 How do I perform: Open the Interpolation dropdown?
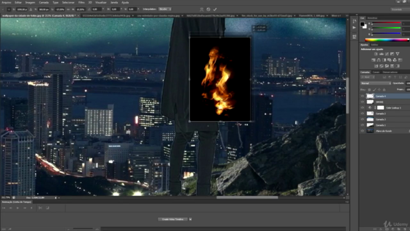(165, 9)
